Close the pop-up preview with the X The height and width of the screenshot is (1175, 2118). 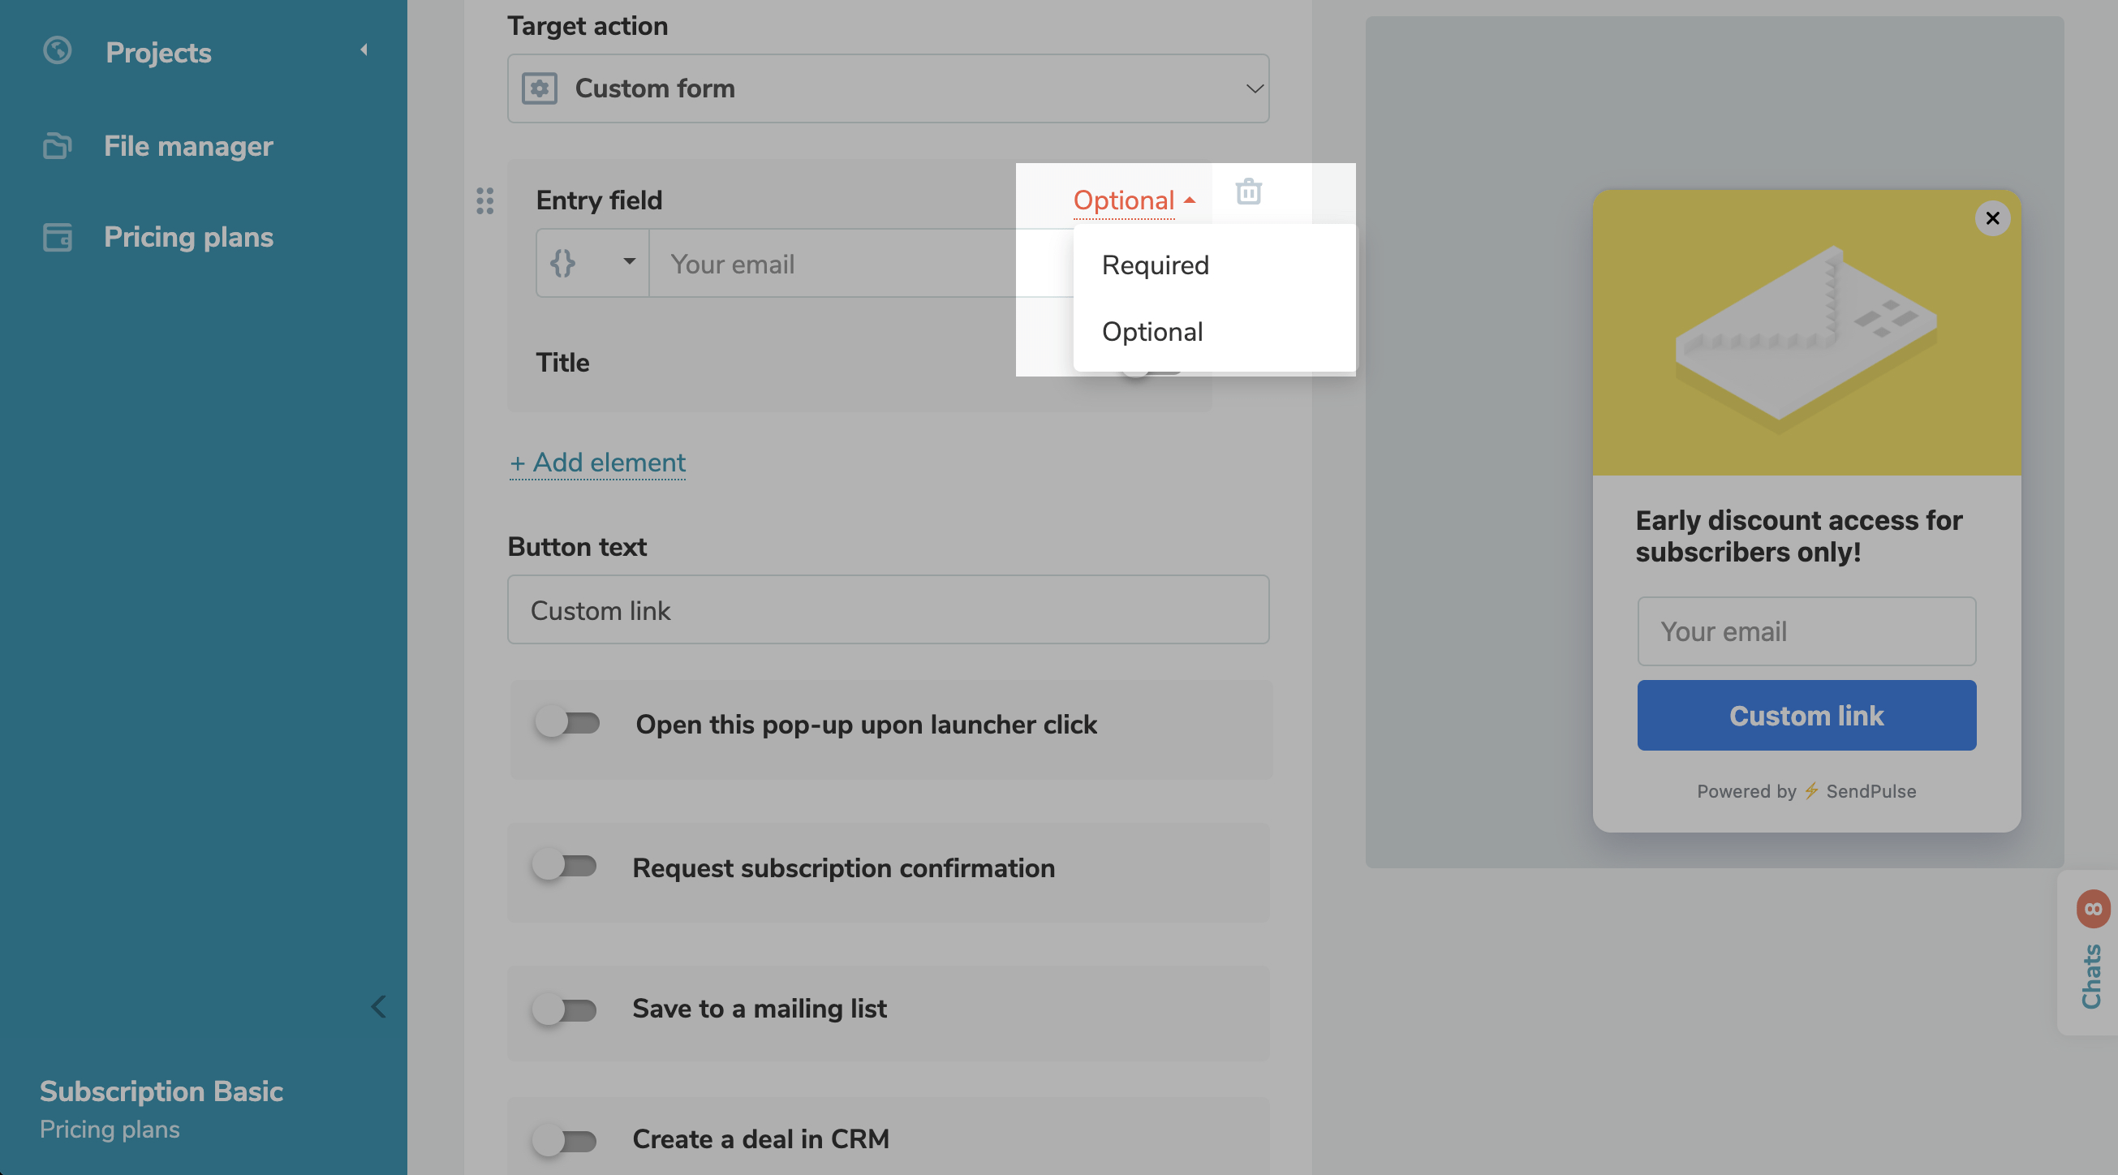click(x=1991, y=218)
